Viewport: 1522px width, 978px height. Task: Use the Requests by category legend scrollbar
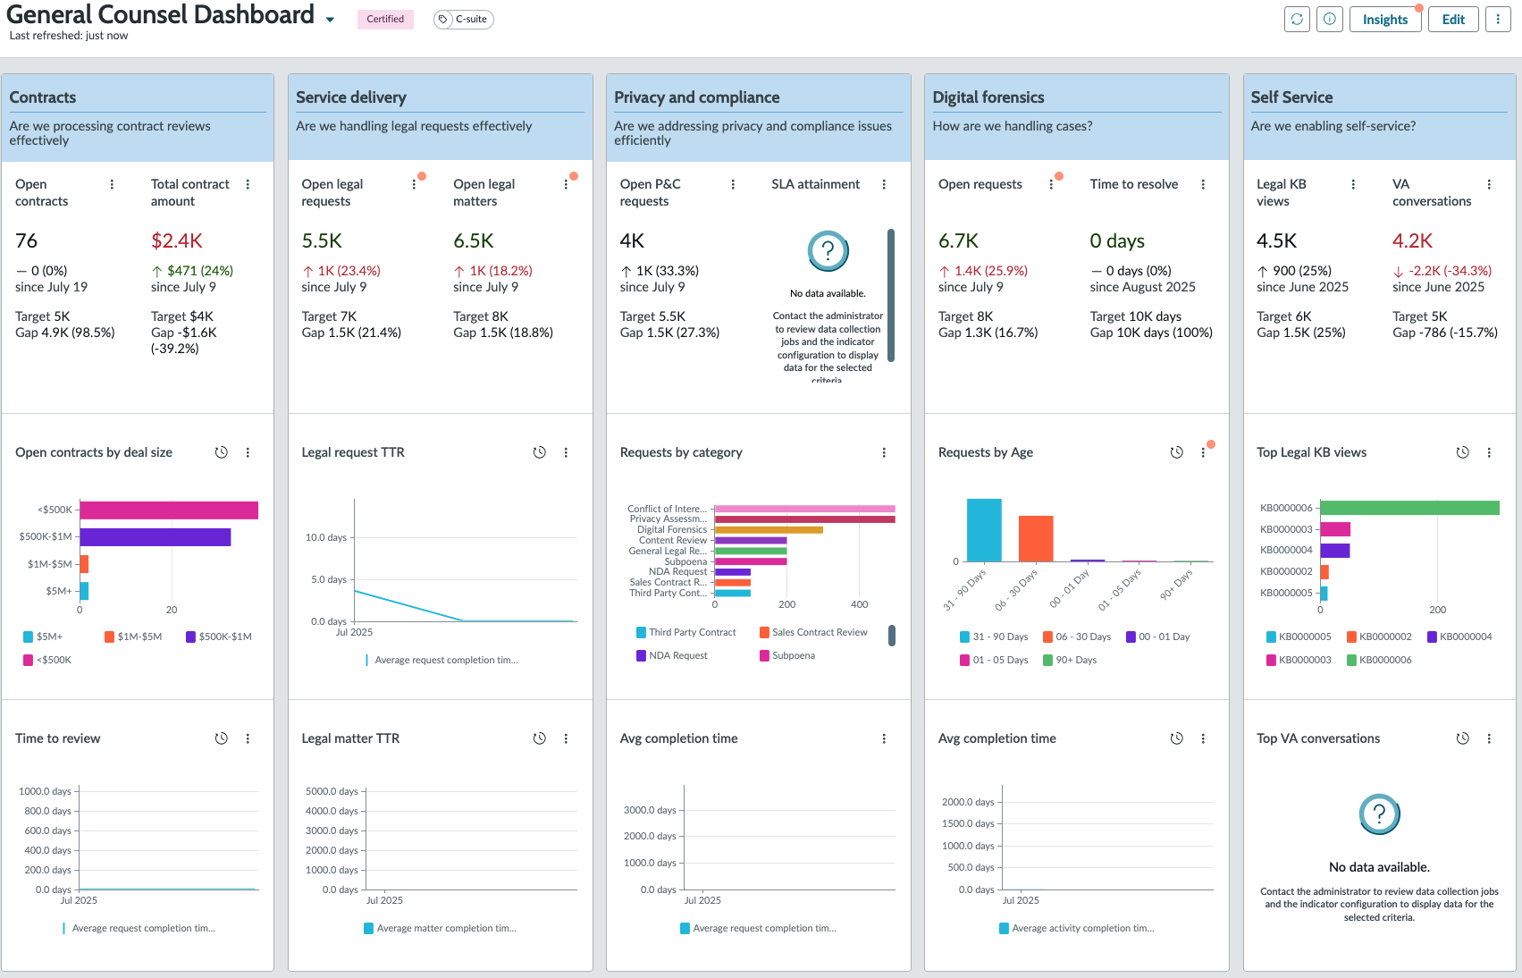click(891, 636)
